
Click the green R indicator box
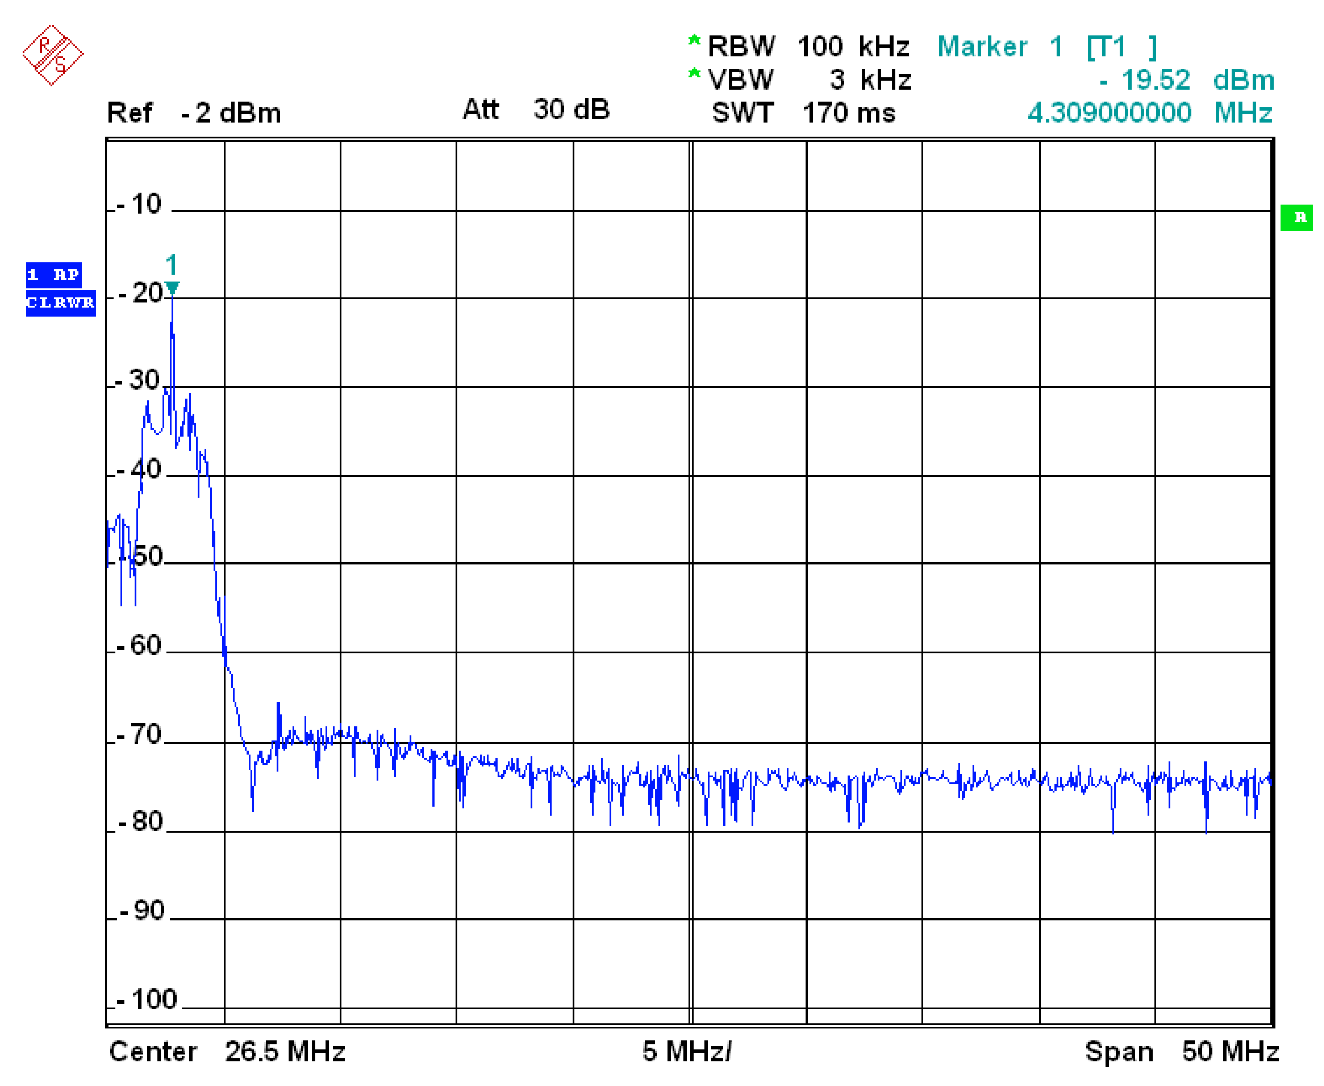pyautogui.click(x=1296, y=218)
